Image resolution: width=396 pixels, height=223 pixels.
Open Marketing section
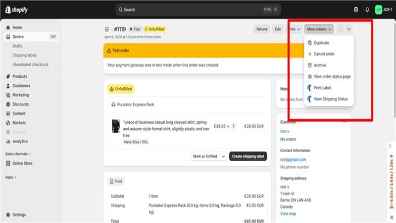[x=21, y=95]
